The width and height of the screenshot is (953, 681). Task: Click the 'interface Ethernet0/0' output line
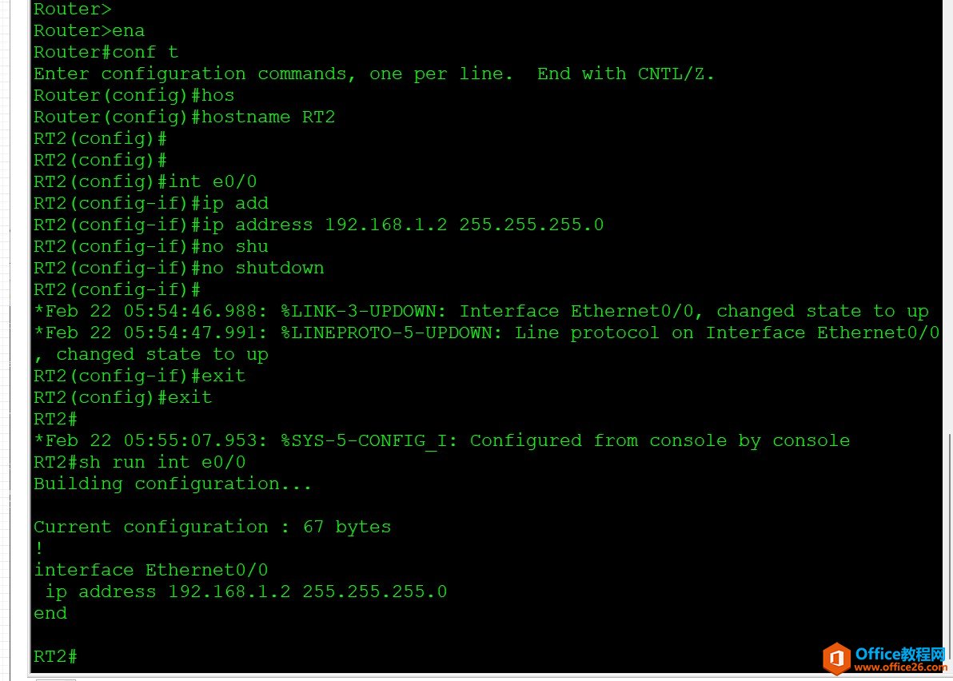click(151, 570)
